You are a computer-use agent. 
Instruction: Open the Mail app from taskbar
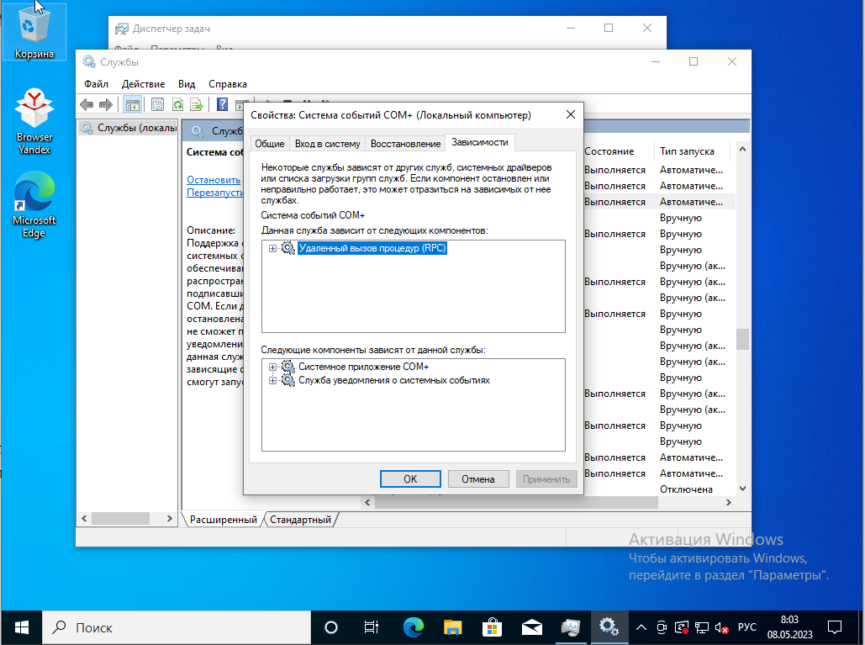click(532, 627)
